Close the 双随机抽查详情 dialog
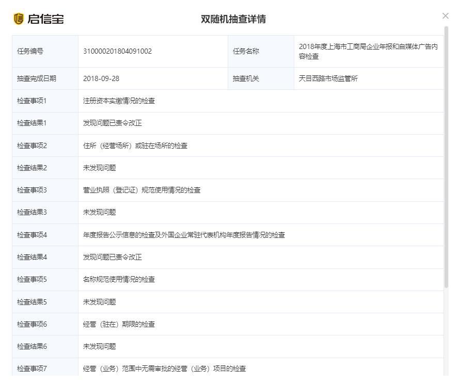This screenshot has width=459, height=385. [x=445, y=15]
